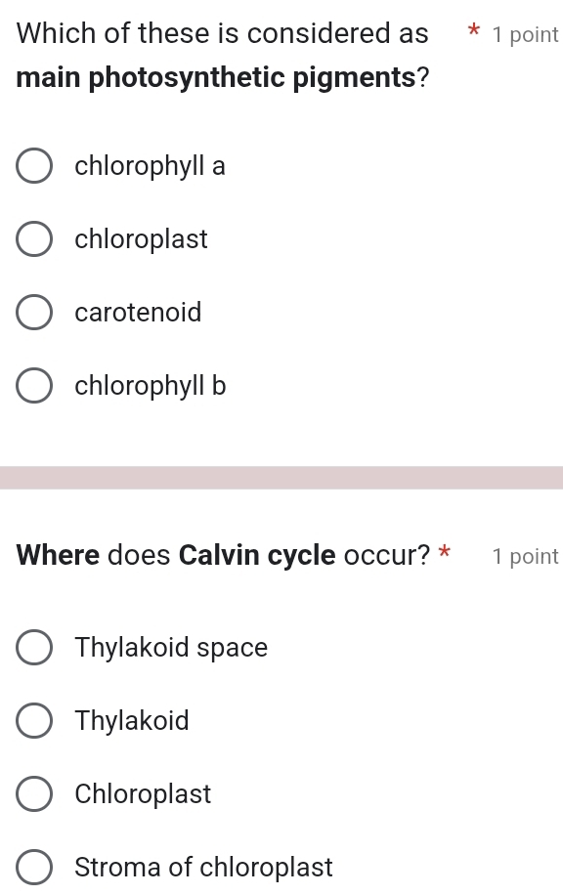563x895 pixels.
Task: Click the red required asterisk on question one
Action: tap(473, 34)
